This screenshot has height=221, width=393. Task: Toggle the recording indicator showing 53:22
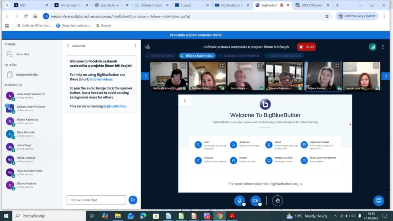[306, 47]
